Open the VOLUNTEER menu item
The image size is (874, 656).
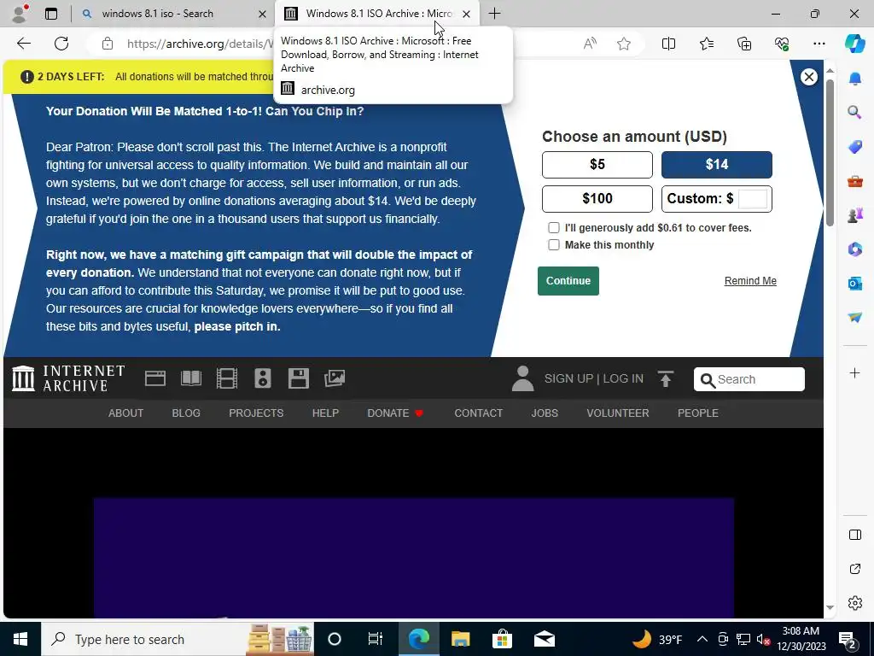pos(618,413)
